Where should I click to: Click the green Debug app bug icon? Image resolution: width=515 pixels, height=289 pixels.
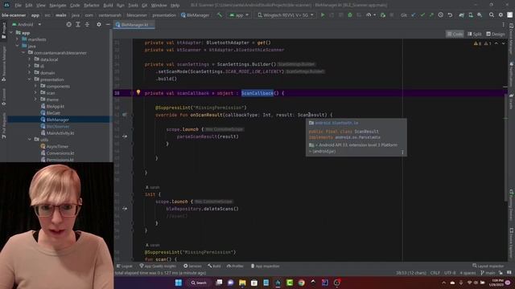[x=350, y=15]
